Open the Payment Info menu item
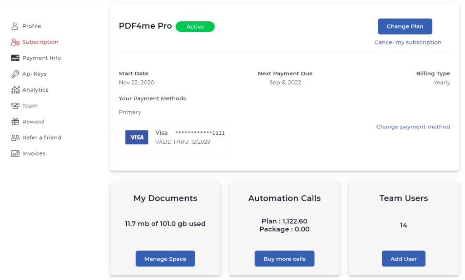Image resolution: width=465 pixels, height=280 pixels. 41,58
